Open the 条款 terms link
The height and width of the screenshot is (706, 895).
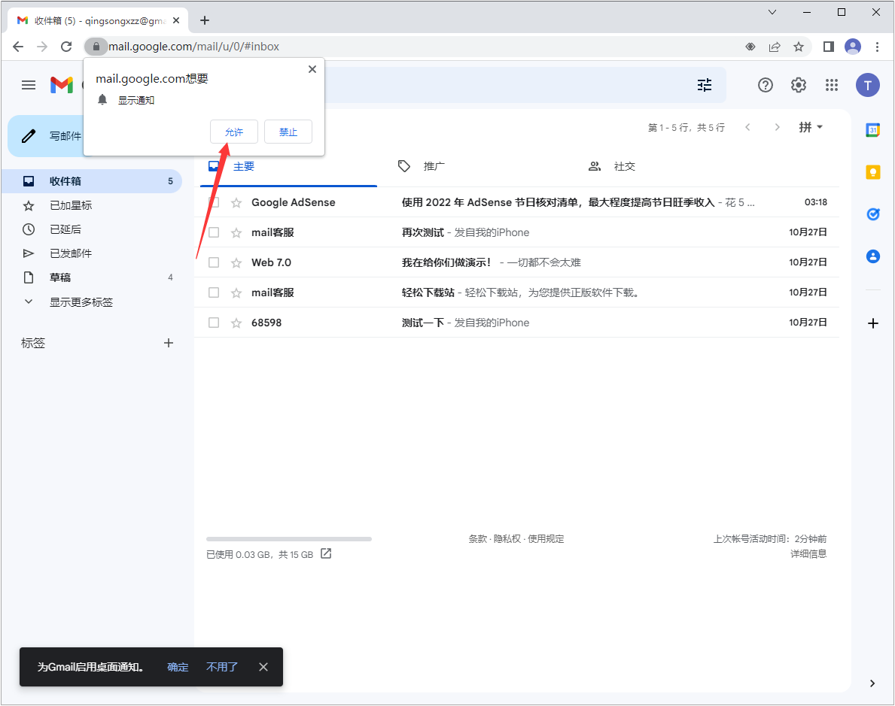(478, 539)
